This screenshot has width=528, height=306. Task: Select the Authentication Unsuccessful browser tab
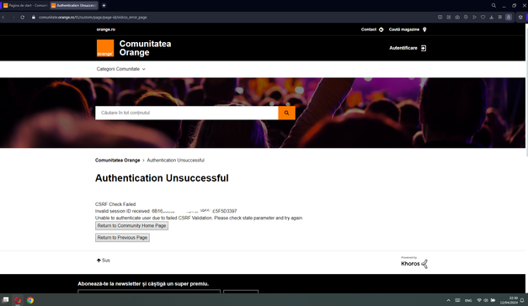pyautogui.click(x=74, y=5)
